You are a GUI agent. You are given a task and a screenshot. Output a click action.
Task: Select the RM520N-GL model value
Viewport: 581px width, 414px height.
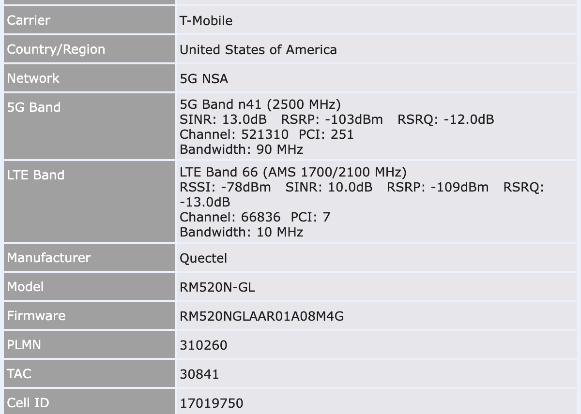217,287
